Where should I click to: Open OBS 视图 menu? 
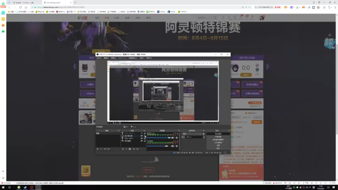(x=113, y=58)
